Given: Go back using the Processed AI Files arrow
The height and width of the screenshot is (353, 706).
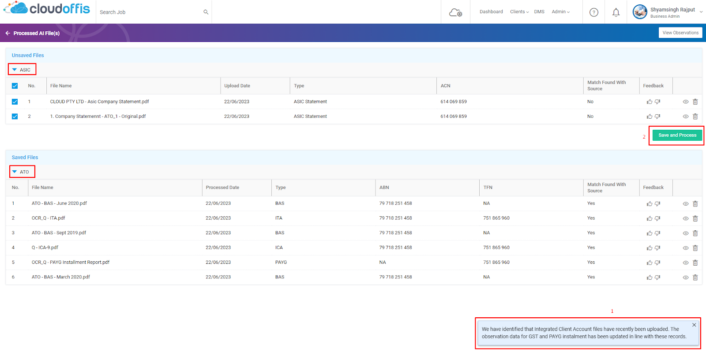Looking at the screenshot, I should (8, 33).
